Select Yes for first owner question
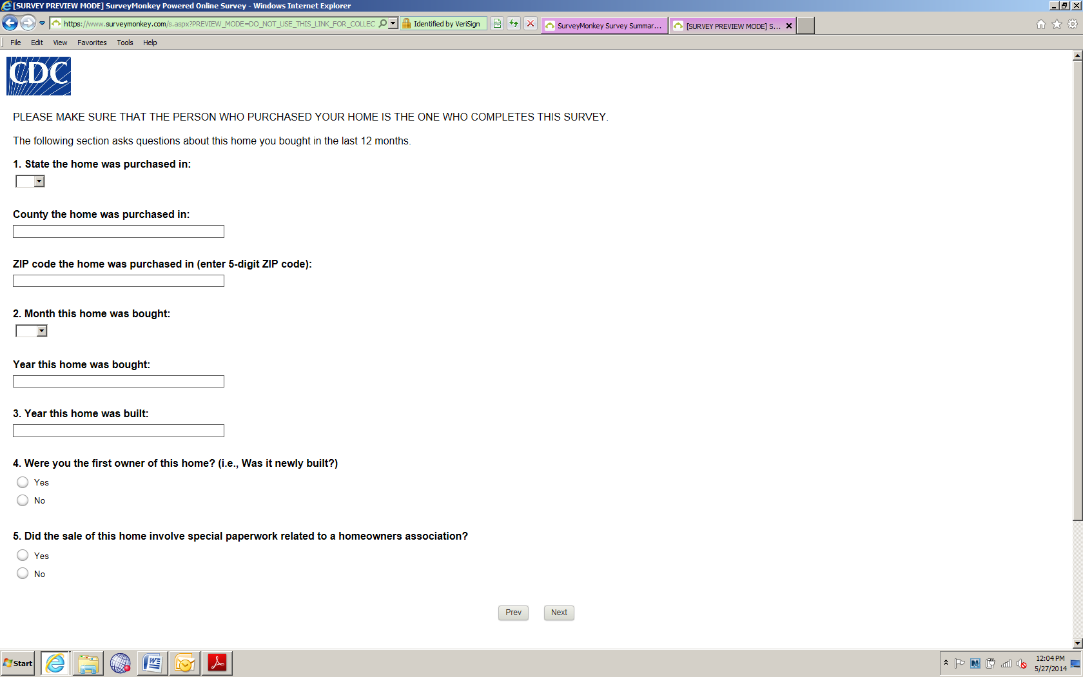Viewport: 1083px width, 677px height. (23, 482)
